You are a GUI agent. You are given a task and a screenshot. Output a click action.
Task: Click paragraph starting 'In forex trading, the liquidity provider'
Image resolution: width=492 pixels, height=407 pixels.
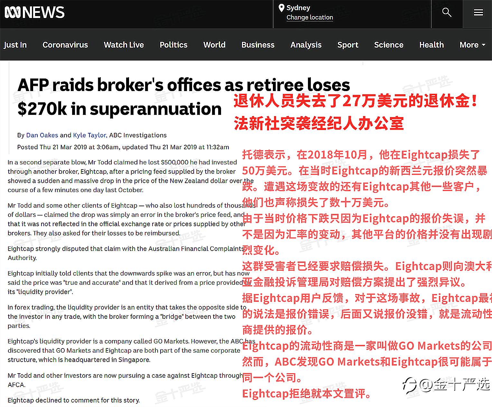pyautogui.click(x=127, y=317)
